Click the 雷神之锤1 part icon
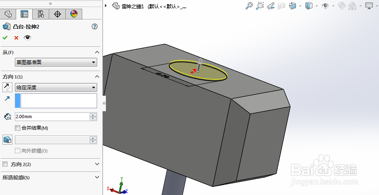This screenshot has height=195, width=379. (x=116, y=6)
